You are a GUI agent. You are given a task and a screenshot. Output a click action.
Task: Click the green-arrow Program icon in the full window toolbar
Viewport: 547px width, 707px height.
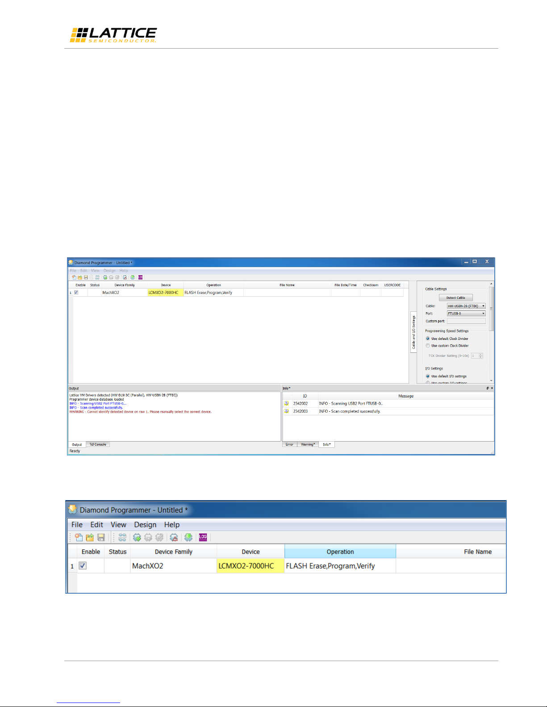point(133,277)
